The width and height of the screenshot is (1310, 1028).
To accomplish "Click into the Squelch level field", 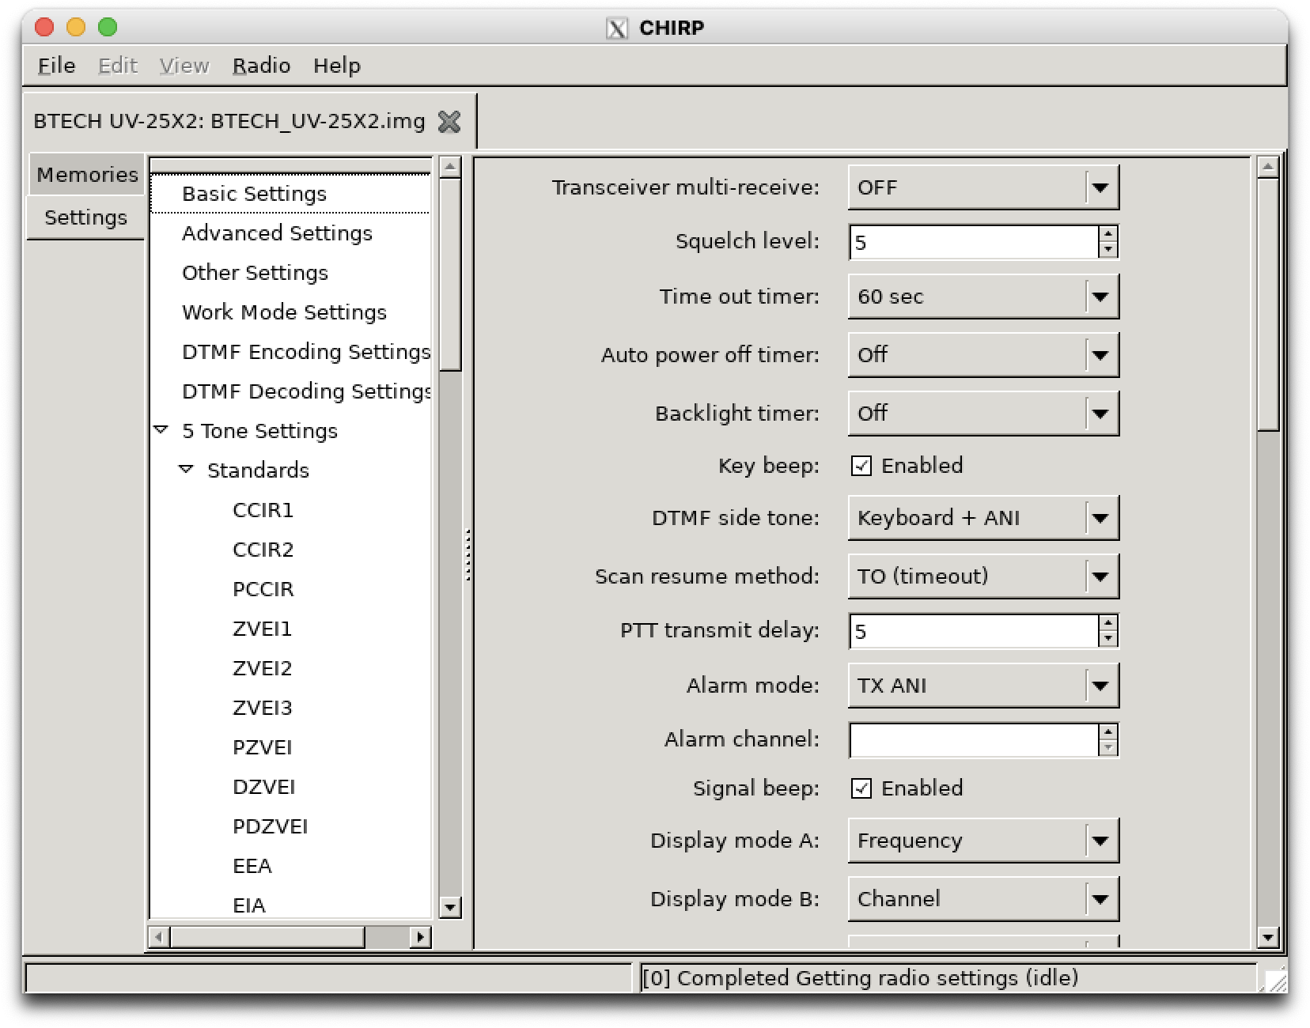I will (974, 242).
